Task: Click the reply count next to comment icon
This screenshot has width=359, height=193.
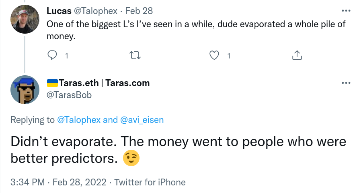Action: click(67, 56)
